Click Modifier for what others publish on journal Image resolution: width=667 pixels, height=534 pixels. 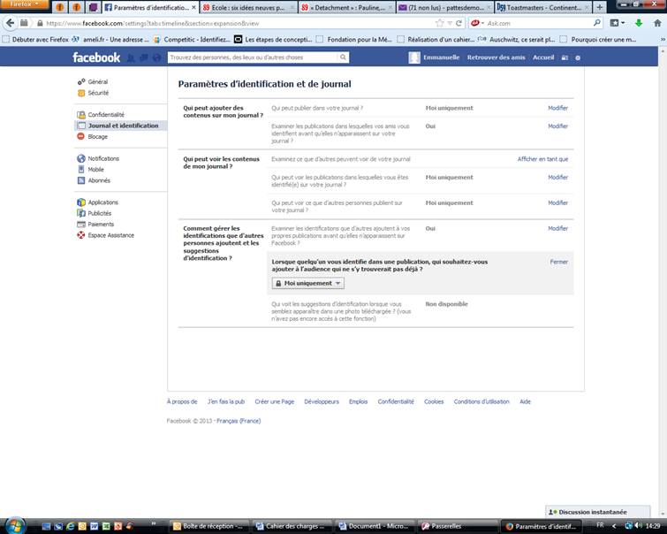[x=557, y=202]
